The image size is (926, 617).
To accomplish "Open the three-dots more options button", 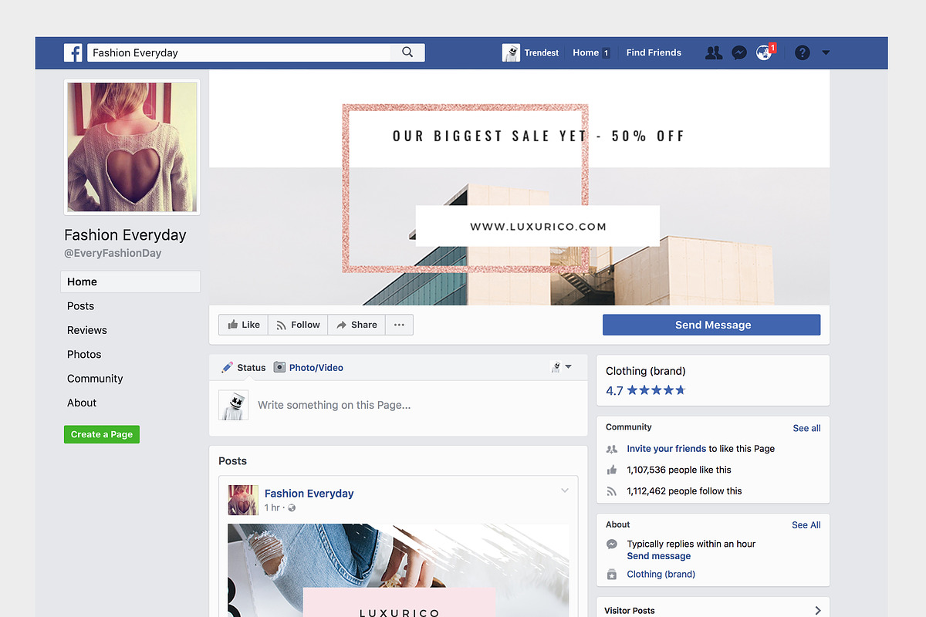I will coord(399,325).
